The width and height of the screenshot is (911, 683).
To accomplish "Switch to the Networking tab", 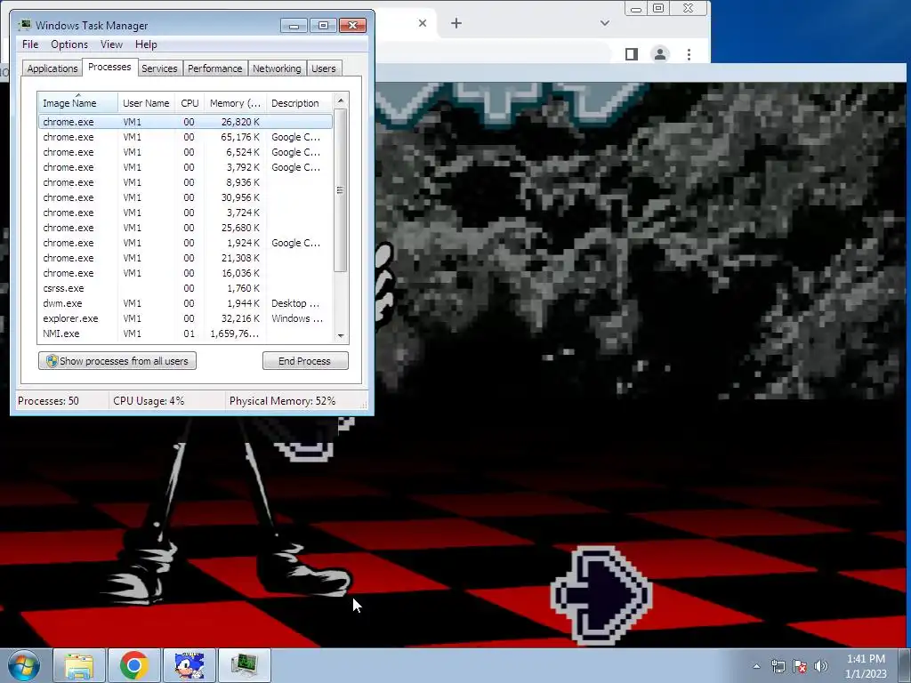I will 277,68.
